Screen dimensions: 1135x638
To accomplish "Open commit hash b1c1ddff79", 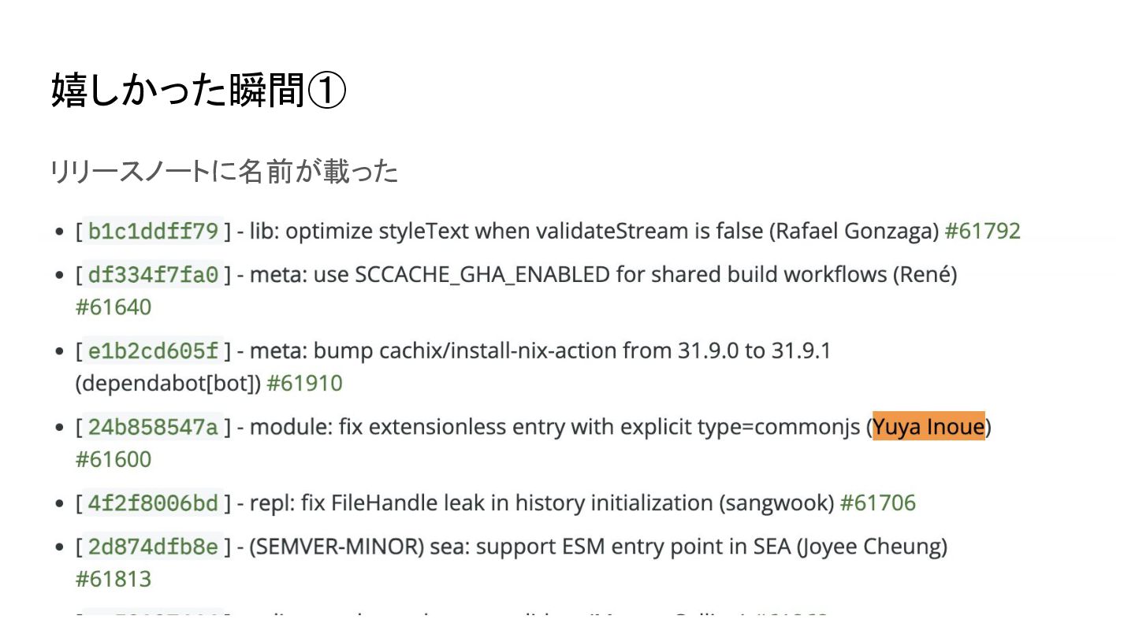I will click(x=153, y=231).
